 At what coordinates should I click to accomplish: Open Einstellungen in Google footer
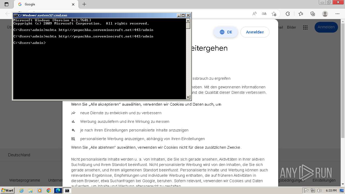(324, 180)
